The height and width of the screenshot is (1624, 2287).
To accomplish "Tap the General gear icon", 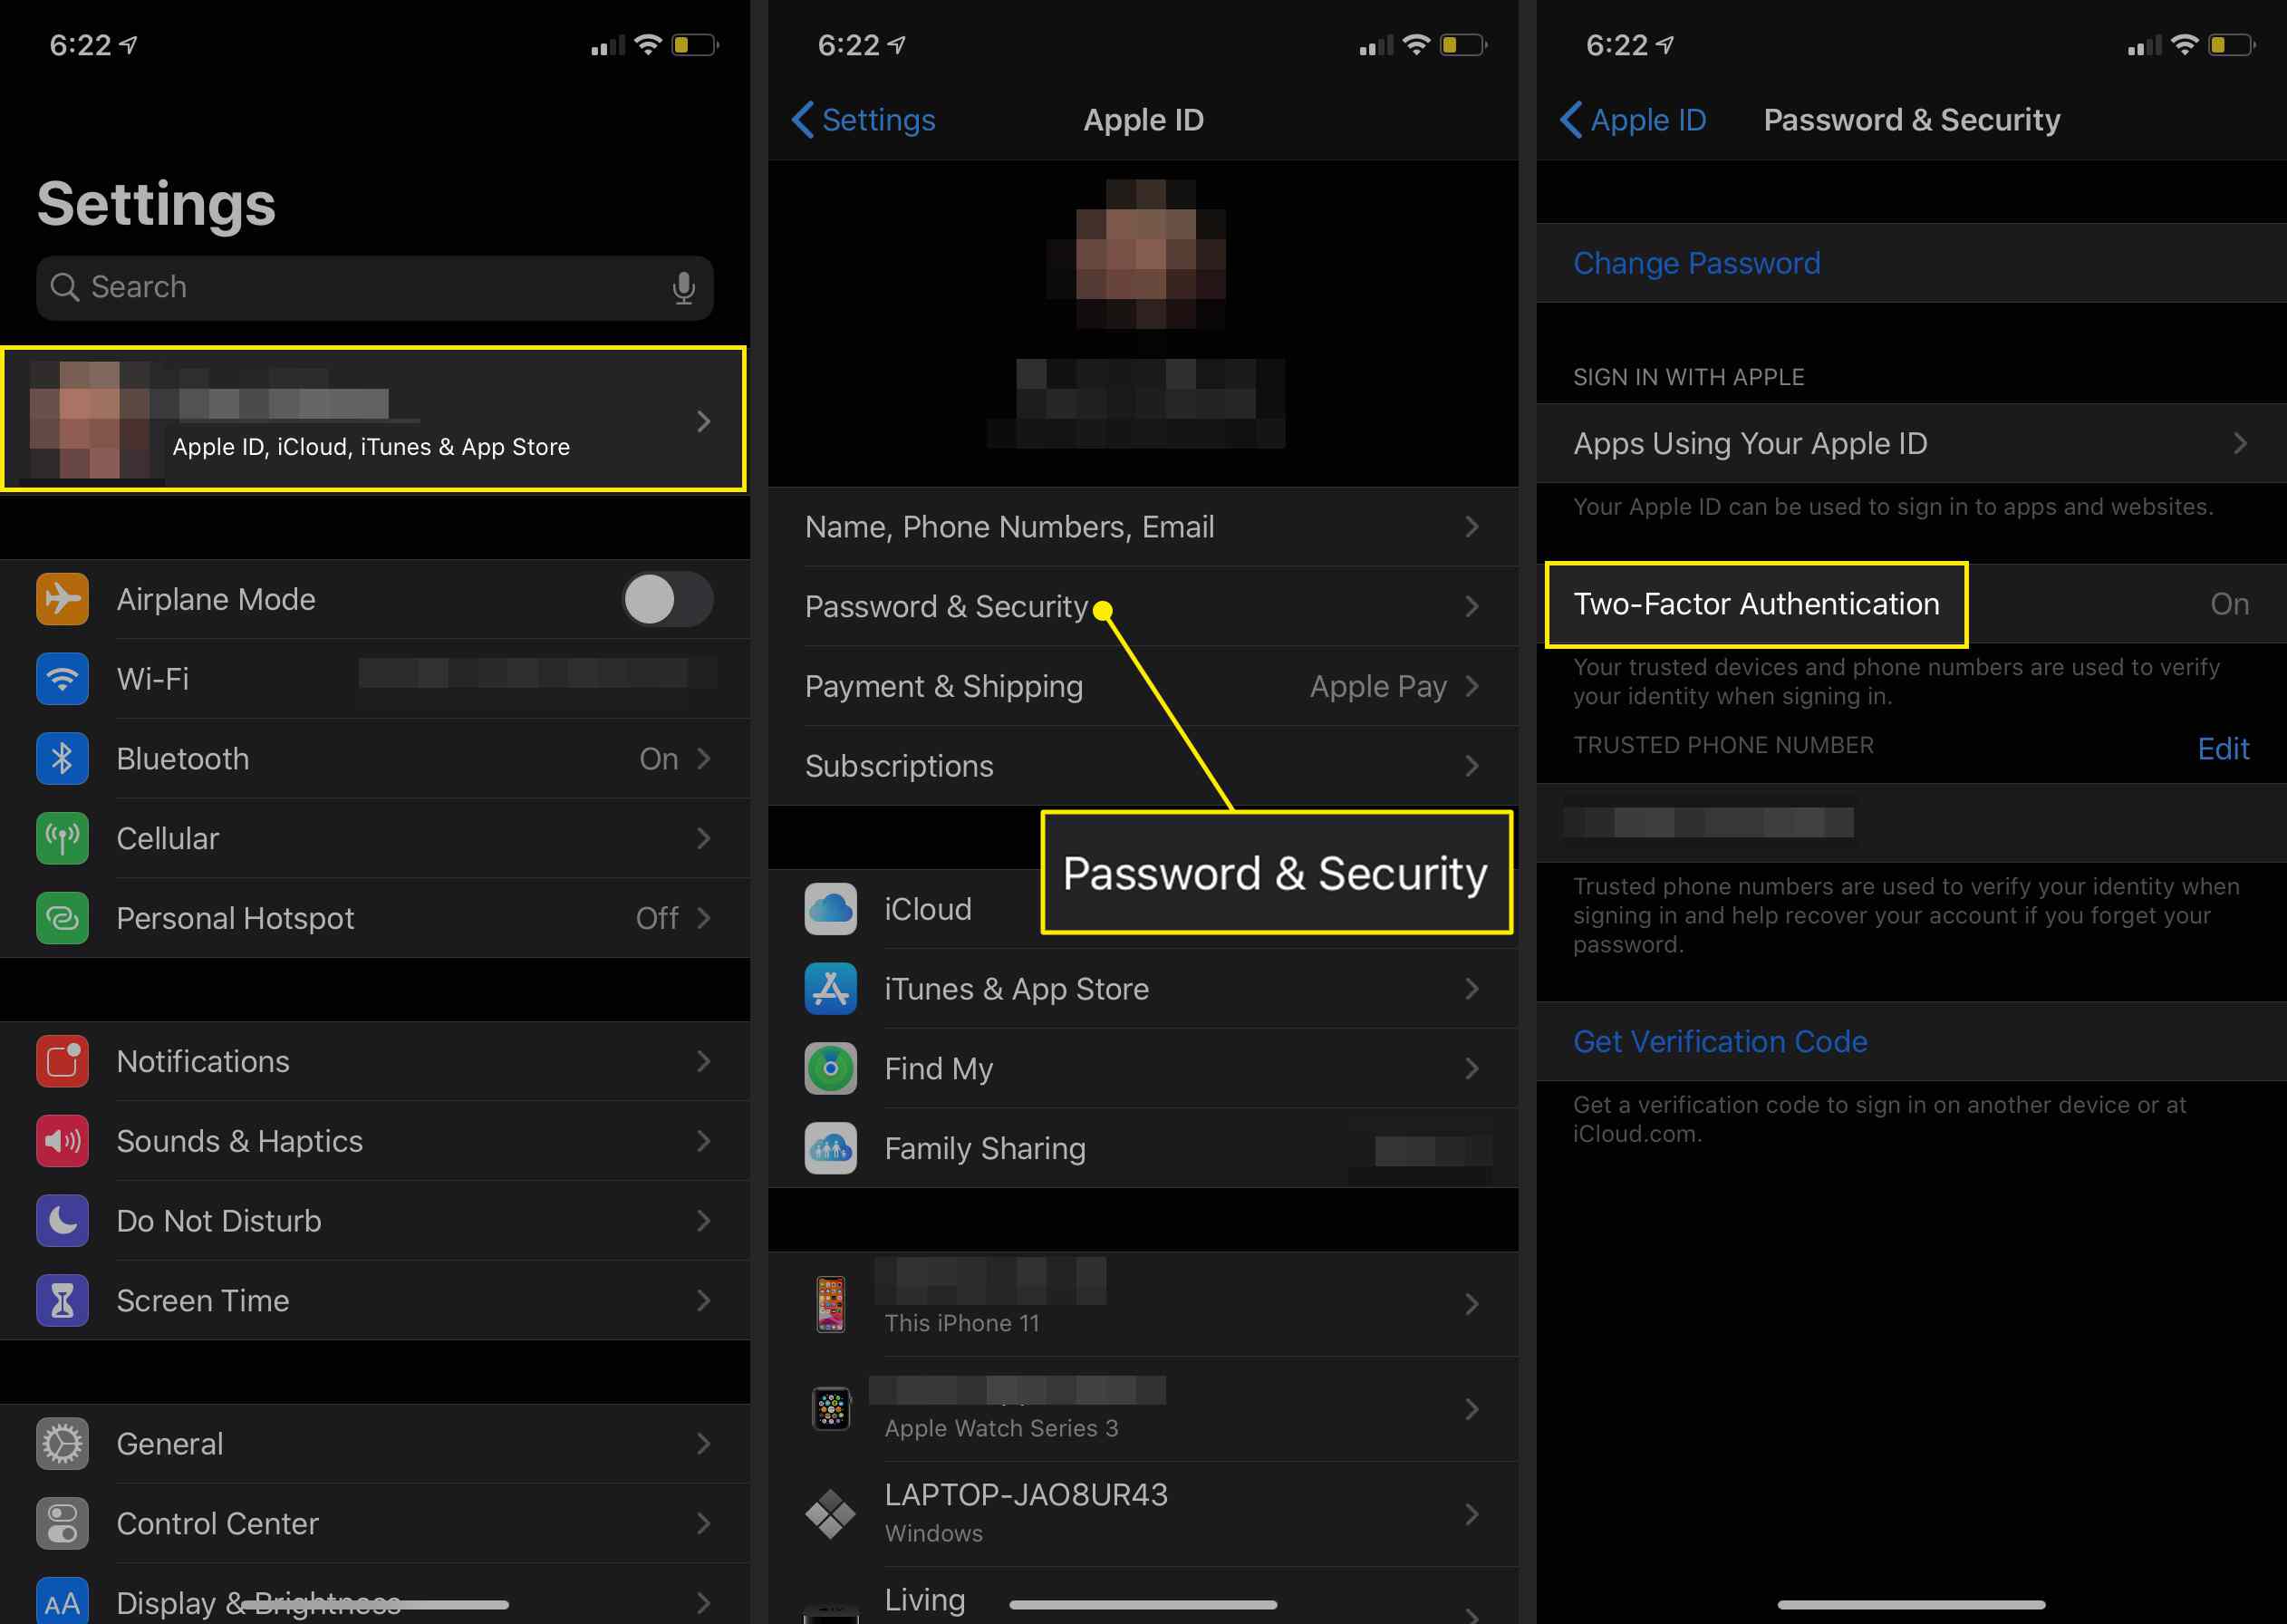I will [62, 1444].
